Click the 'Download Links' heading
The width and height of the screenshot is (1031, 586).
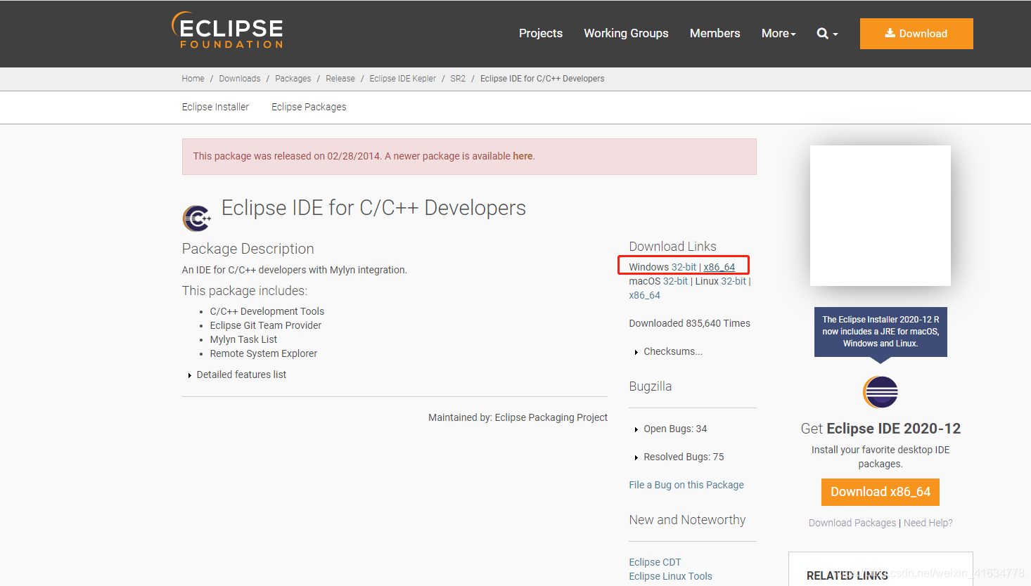pos(672,247)
